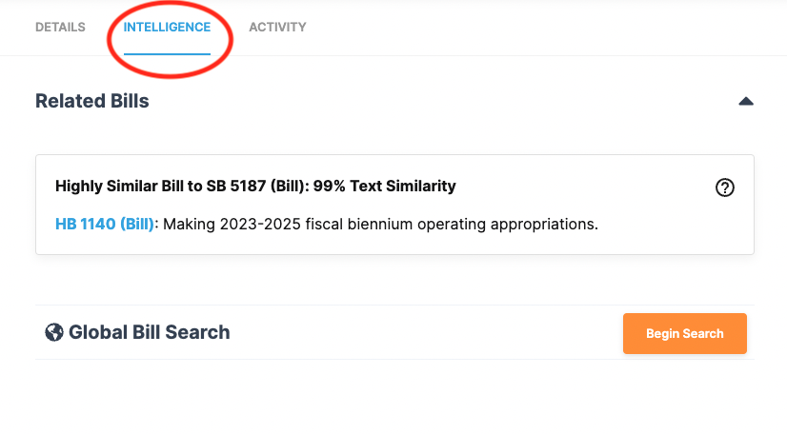Viewport: 787px width, 434px height.
Task: Open the Activity tab
Action: pyautogui.click(x=277, y=28)
